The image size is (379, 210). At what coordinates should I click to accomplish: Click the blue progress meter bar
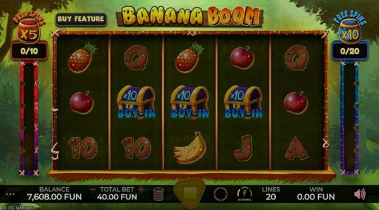350,118
